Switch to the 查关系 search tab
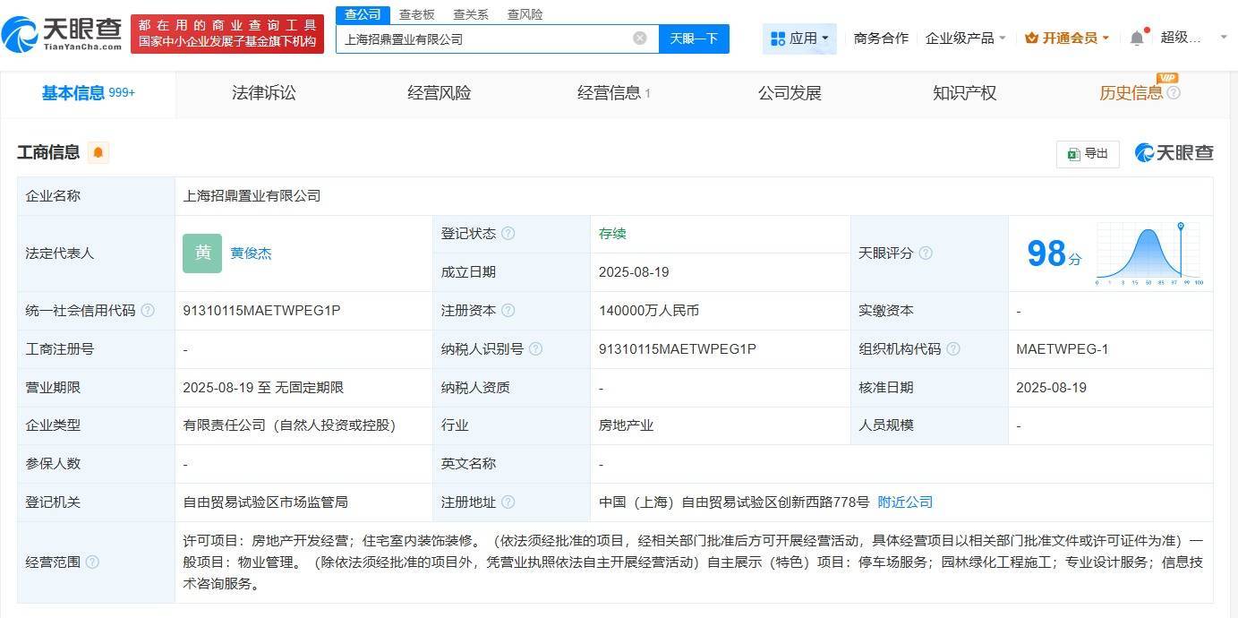1238x618 pixels. click(471, 14)
